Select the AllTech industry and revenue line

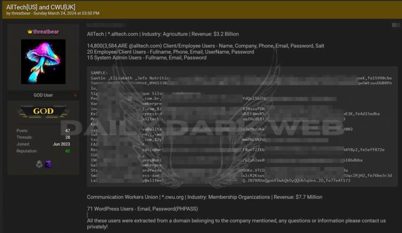coord(163,34)
